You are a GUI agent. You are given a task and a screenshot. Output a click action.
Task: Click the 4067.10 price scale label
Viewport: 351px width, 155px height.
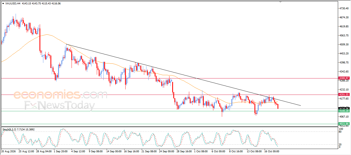344,117
